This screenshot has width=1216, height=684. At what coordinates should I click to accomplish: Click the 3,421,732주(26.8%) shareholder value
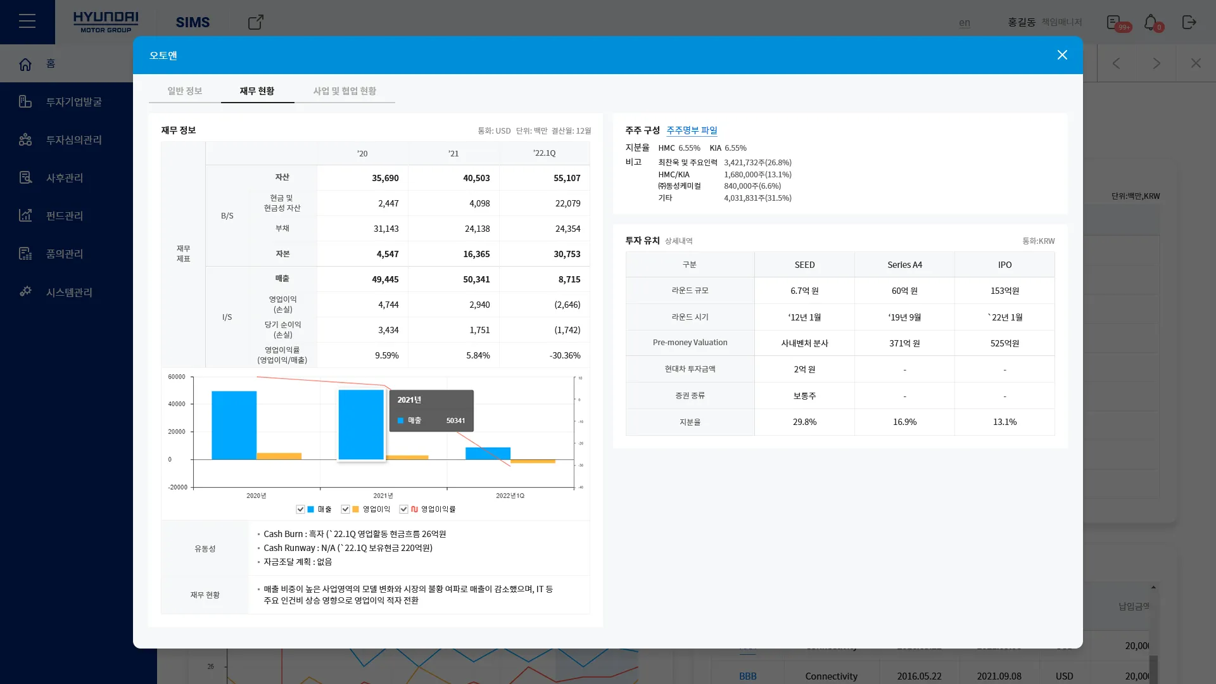(x=757, y=163)
